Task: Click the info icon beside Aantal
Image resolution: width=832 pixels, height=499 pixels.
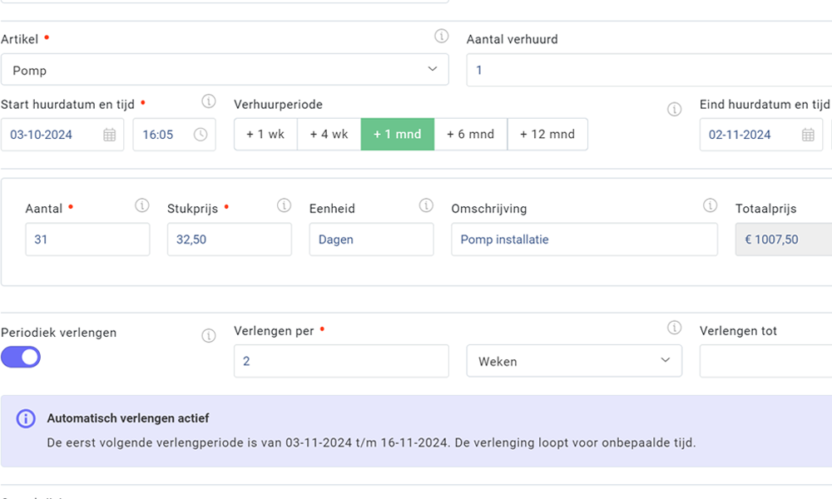Action: (x=141, y=205)
